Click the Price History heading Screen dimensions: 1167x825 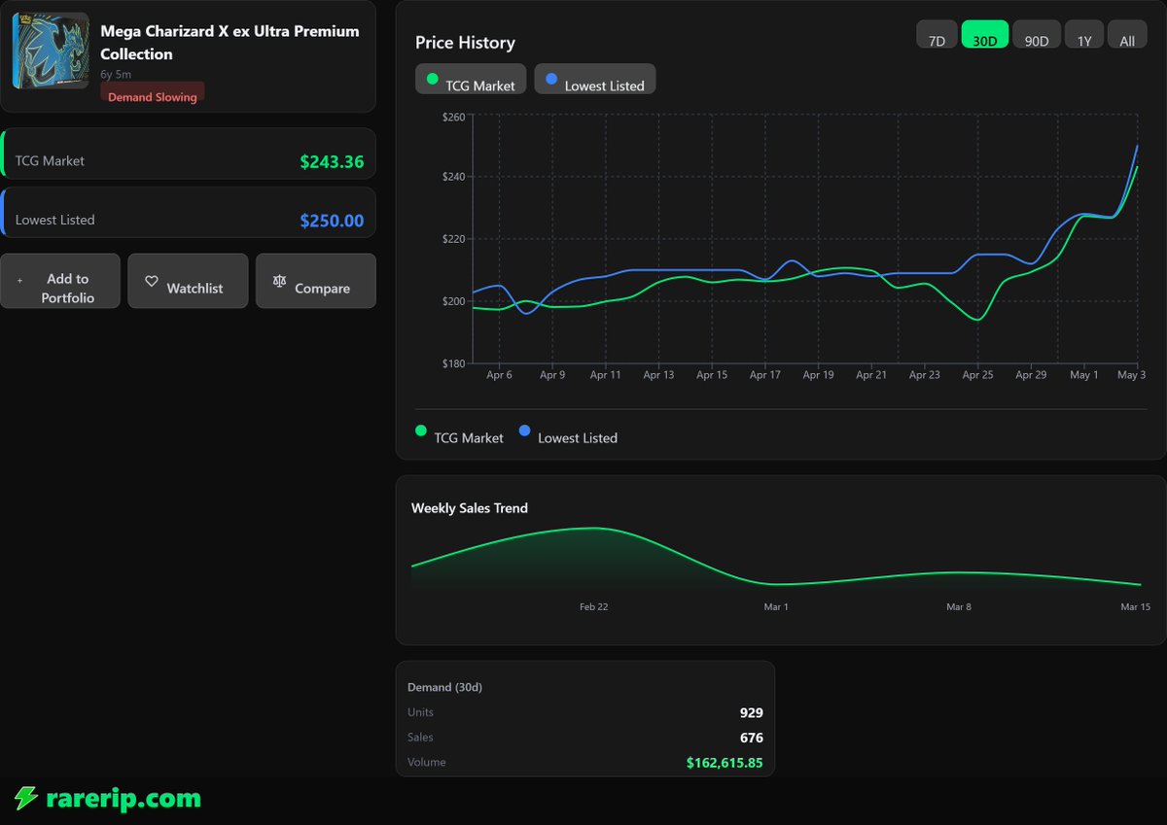pyautogui.click(x=465, y=43)
